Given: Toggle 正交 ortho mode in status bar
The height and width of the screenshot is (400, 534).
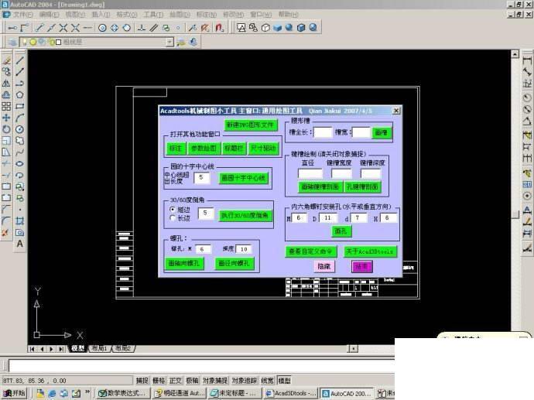Looking at the screenshot, I should tap(176, 381).
